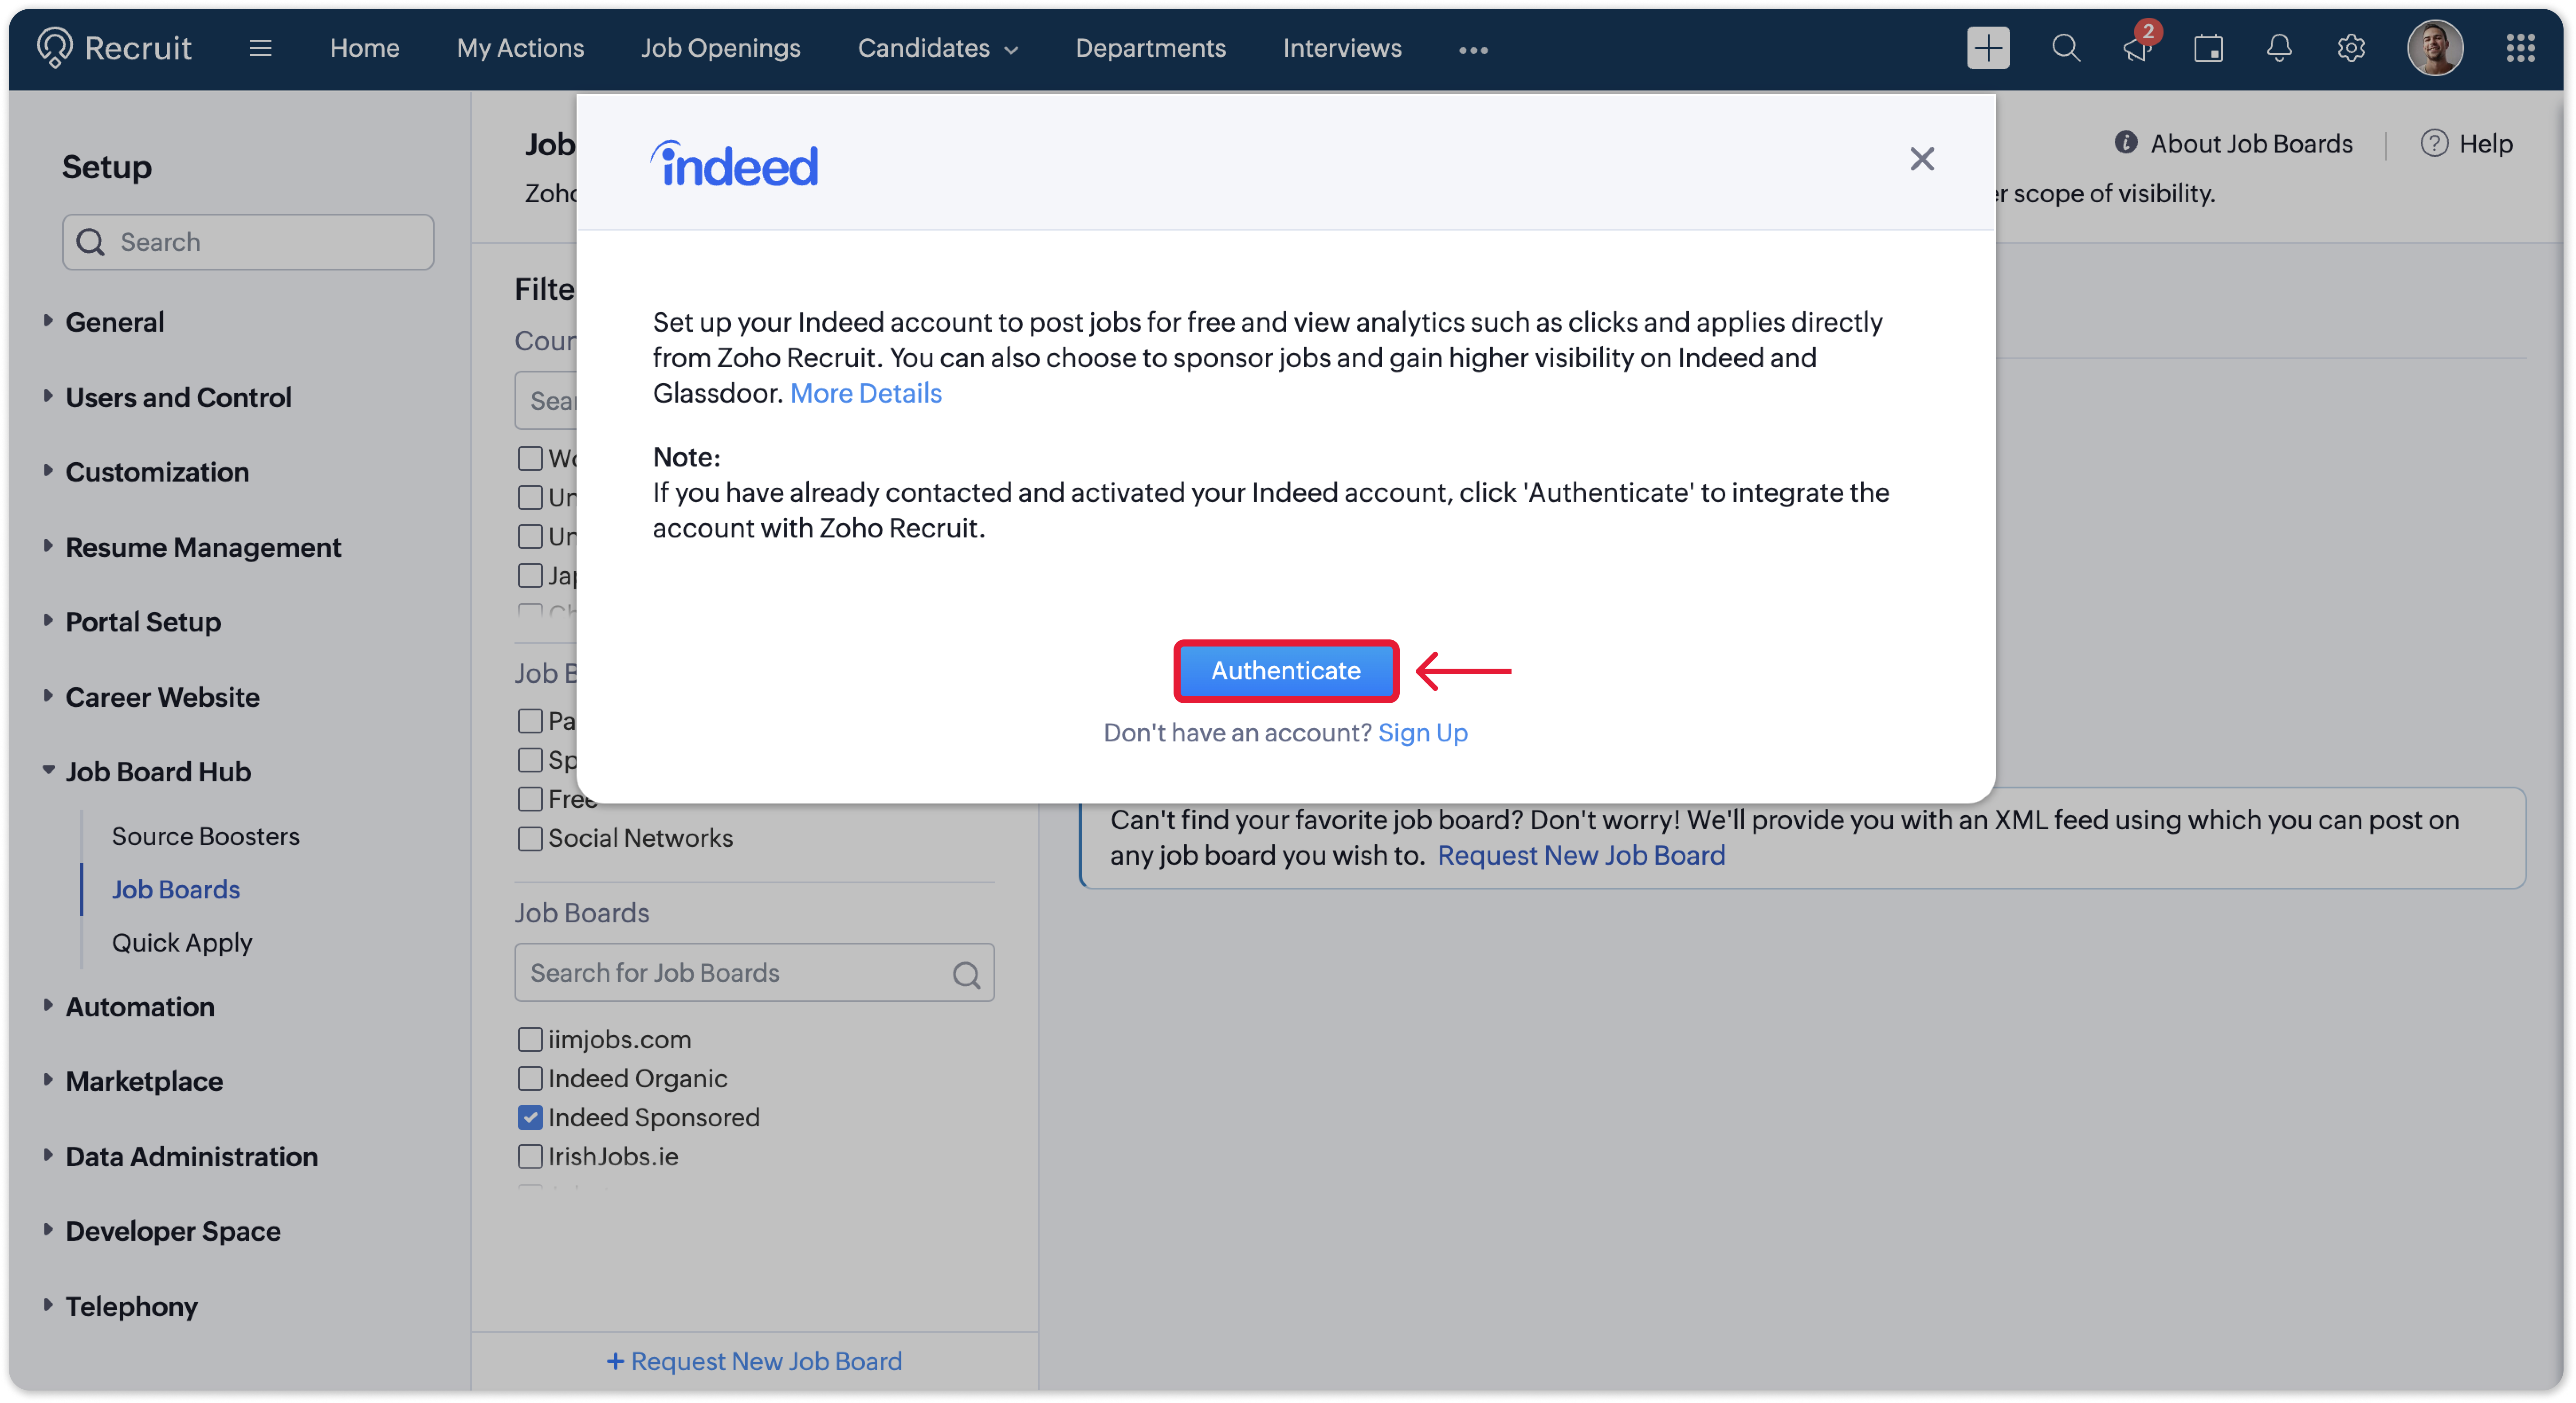Check the IrishJobs.ie checkbox
Screen dimensions: 2576x1403
coord(530,1156)
